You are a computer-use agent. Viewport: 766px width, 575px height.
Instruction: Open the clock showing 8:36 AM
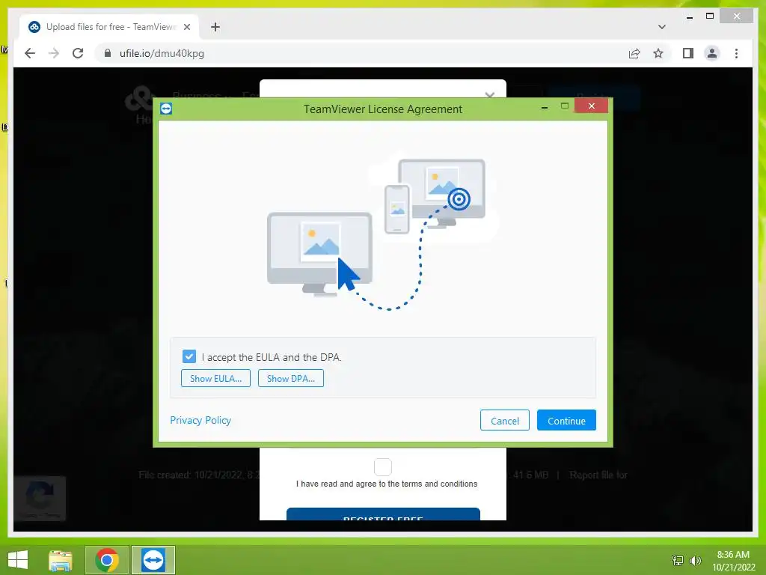733,560
